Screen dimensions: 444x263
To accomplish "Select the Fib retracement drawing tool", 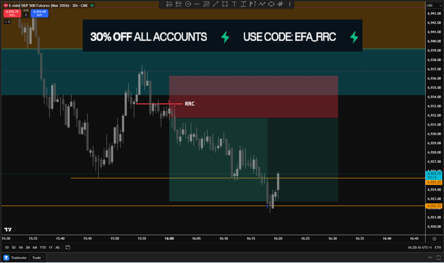I will pyautogui.click(x=169, y=4).
